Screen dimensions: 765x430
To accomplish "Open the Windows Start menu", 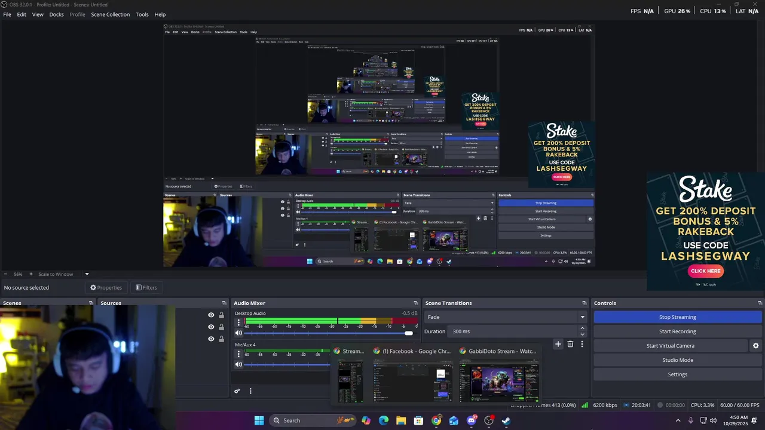I will (259, 420).
